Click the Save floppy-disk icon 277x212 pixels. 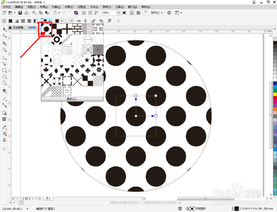click(x=20, y=13)
